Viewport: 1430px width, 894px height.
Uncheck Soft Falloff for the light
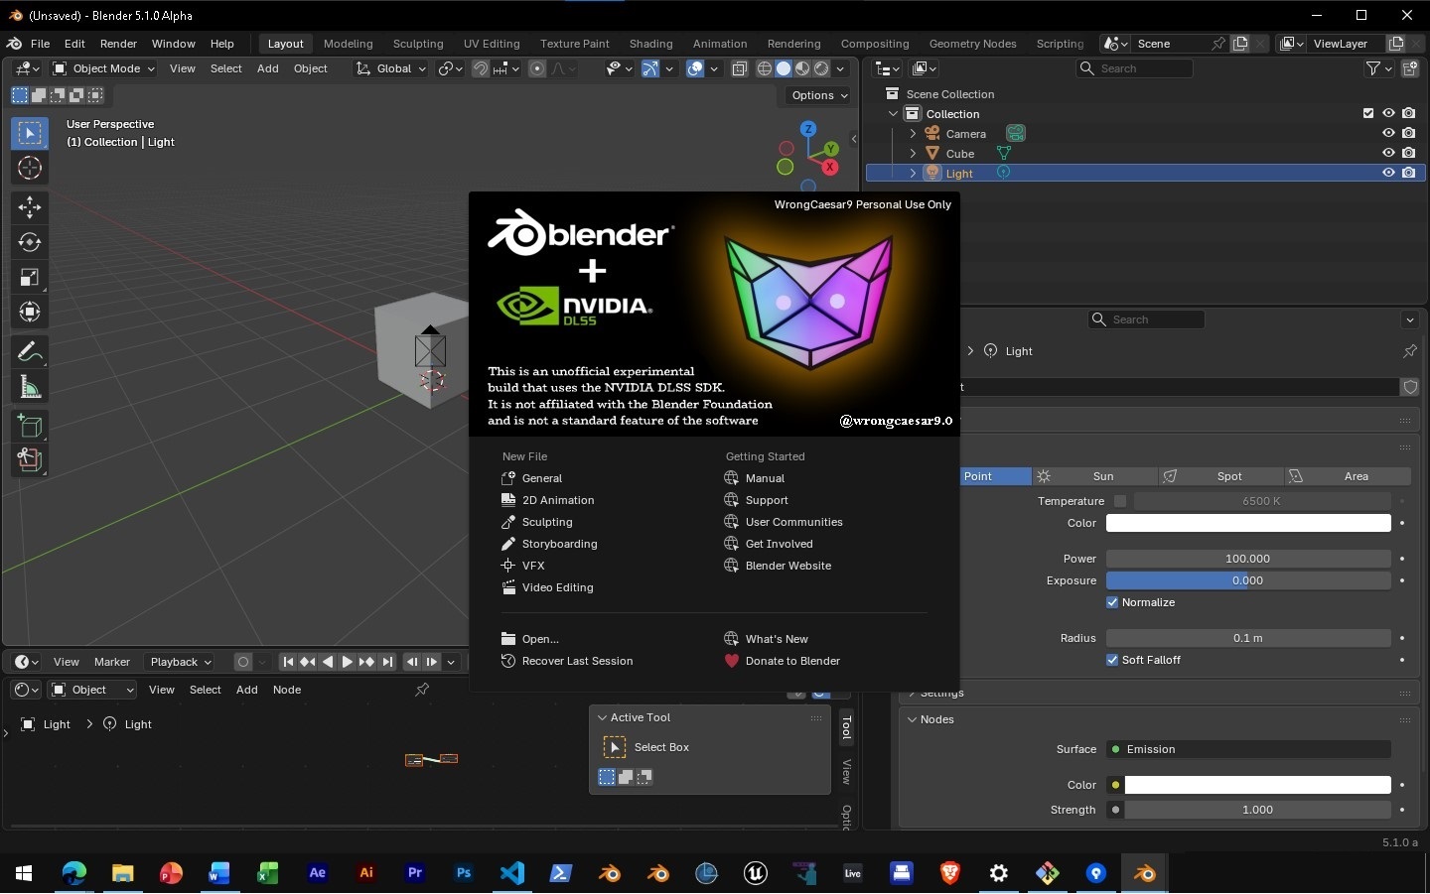pyautogui.click(x=1112, y=659)
